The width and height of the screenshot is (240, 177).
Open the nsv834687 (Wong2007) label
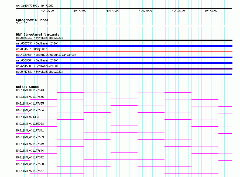(x=32, y=49)
